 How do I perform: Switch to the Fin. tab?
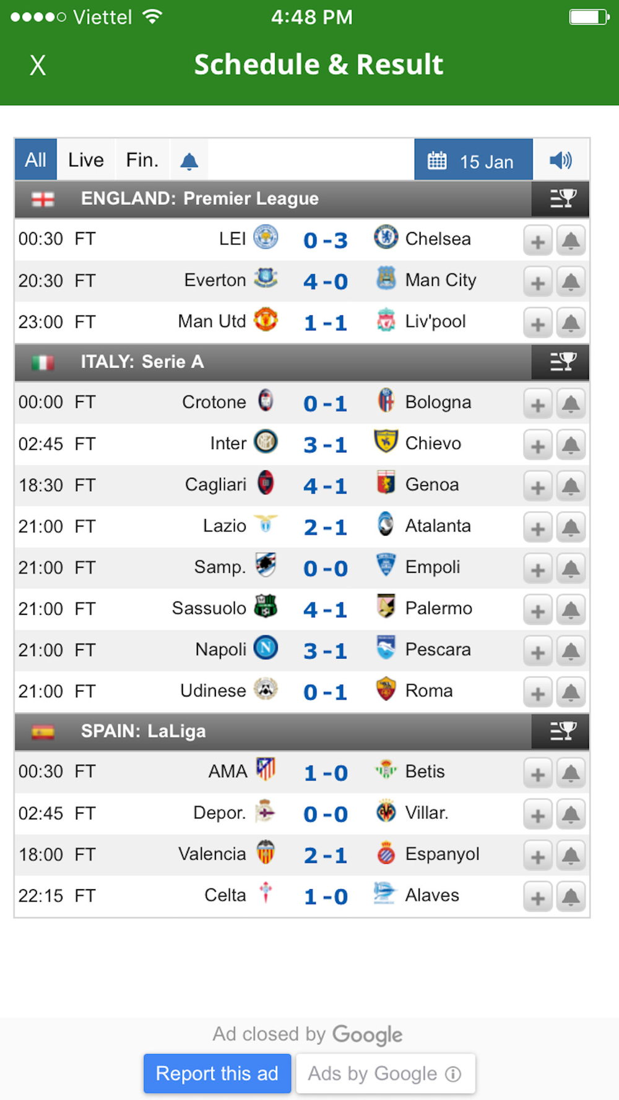(x=142, y=160)
